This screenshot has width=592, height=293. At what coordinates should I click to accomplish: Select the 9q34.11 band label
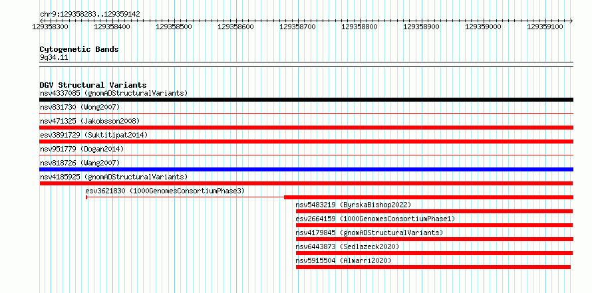click(x=54, y=58)
